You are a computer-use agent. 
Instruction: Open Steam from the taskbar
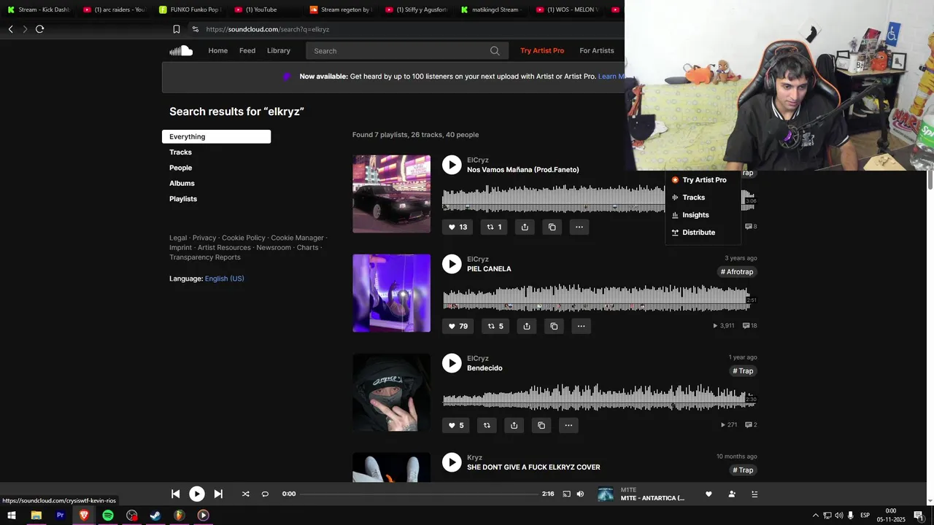tap(155, 516)
